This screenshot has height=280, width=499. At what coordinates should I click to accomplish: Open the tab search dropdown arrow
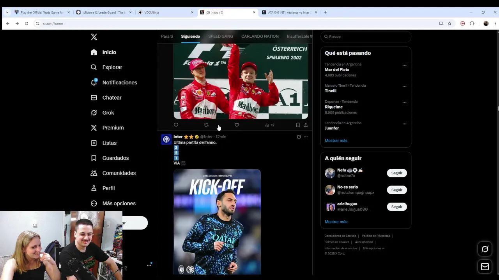tap(7, 12)
